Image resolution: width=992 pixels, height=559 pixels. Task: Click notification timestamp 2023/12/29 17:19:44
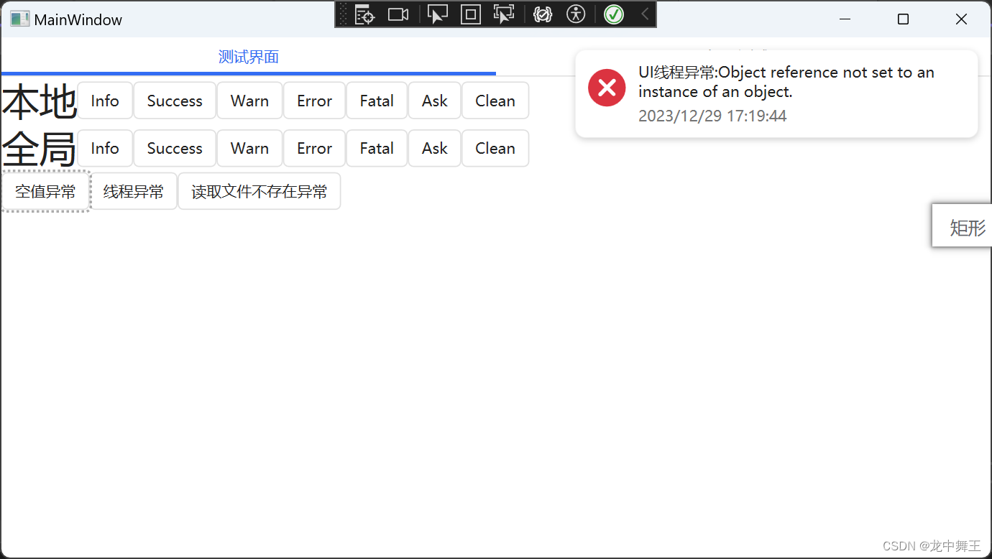click(x=712, y=116)
